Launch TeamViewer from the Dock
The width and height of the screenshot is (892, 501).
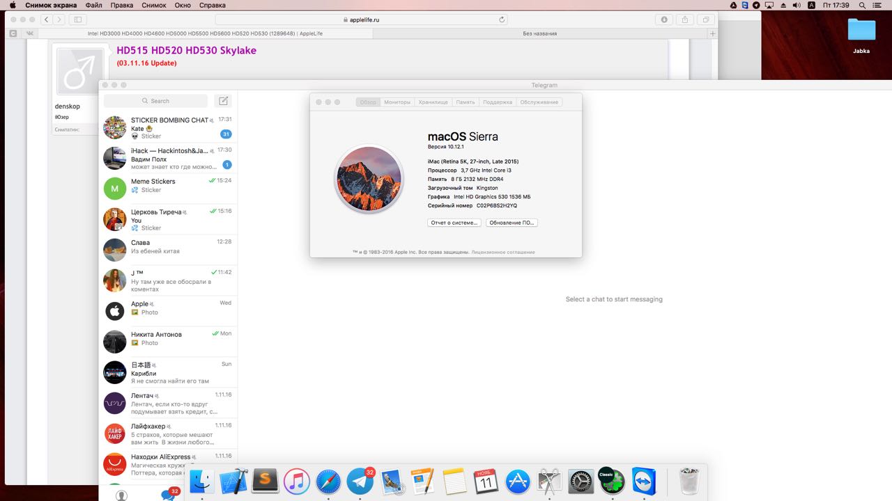pos(644,481)
